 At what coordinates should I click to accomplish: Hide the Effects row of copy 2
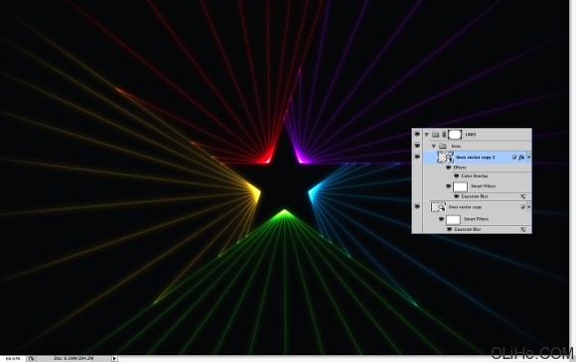point(449,168)
